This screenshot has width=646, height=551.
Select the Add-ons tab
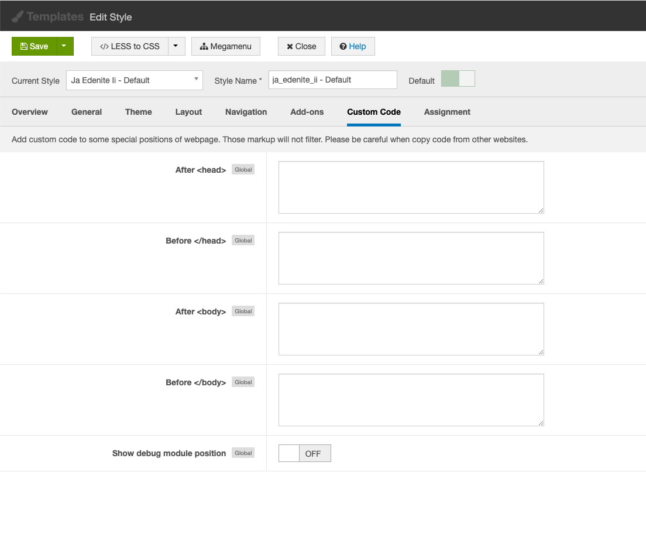(x=307, y=112)
